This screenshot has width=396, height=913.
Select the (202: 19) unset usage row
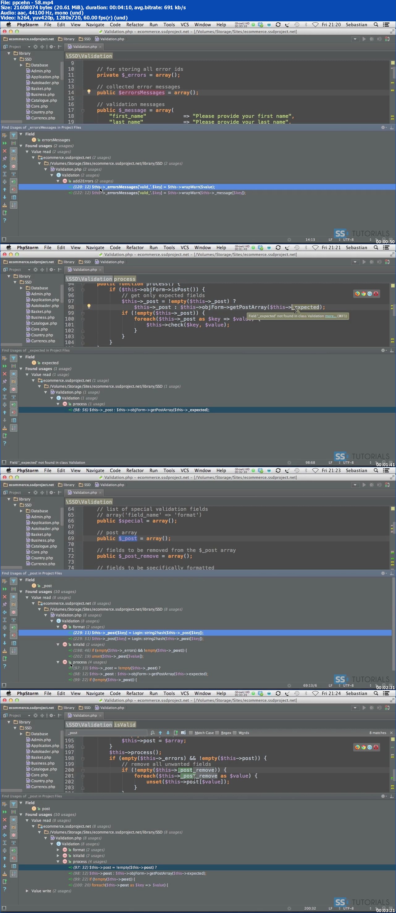click(205, 656)
